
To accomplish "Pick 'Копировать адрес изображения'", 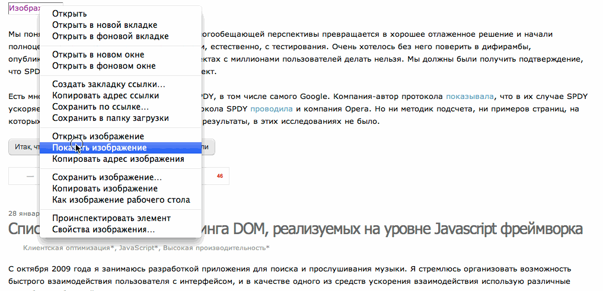I will pyautogui.click(x=121, y=159).
